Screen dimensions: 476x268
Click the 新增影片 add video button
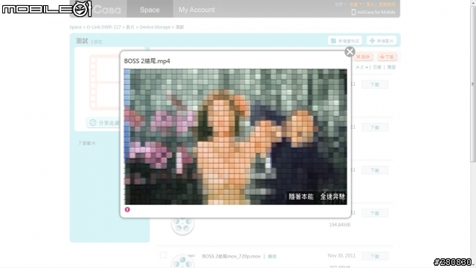[x=382, y=41]
